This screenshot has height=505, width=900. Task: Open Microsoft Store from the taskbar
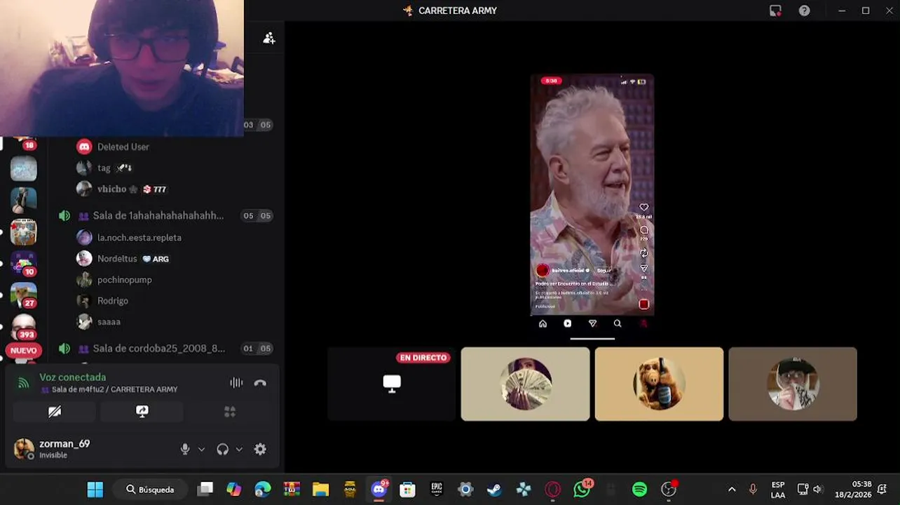[x=408, y=490]
